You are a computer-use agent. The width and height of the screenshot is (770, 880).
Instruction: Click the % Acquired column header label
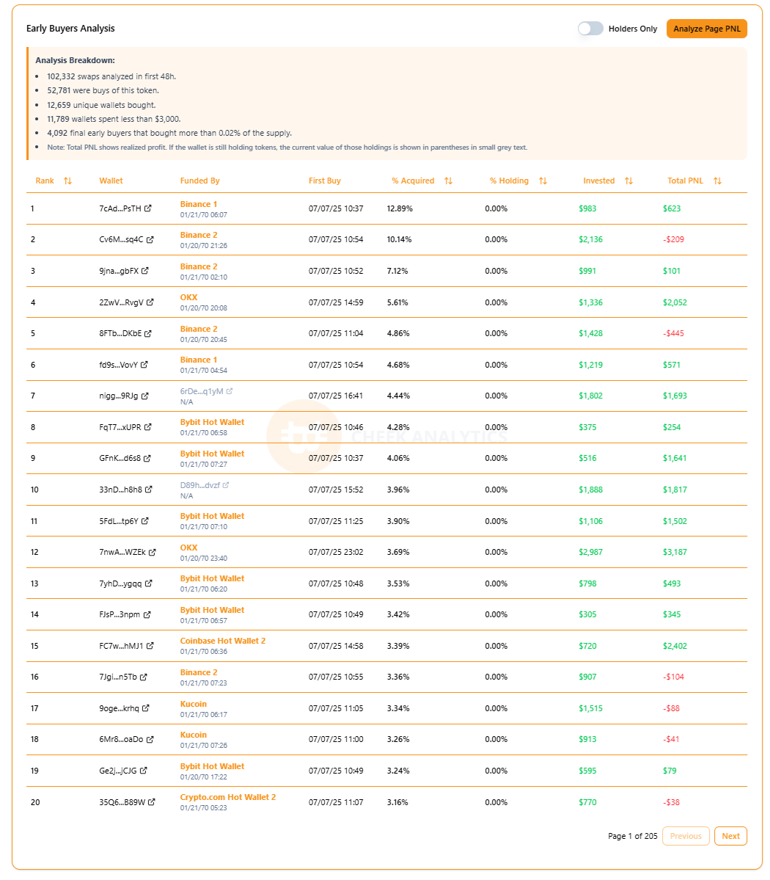(413, 181)
